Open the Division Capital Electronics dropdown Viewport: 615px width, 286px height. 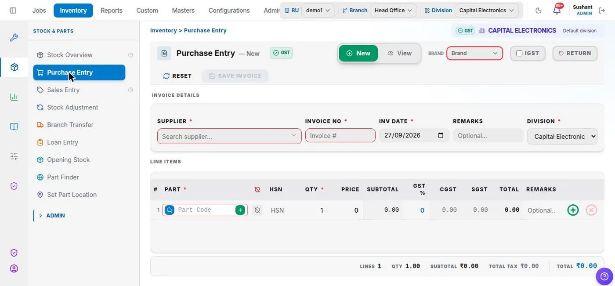[486, 10]
